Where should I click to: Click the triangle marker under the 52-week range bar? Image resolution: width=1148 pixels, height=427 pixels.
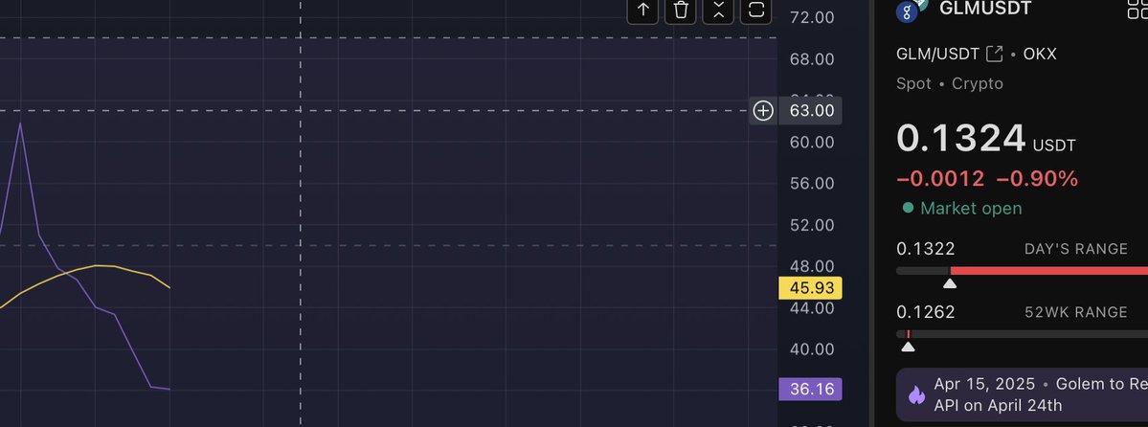point(908,347)
